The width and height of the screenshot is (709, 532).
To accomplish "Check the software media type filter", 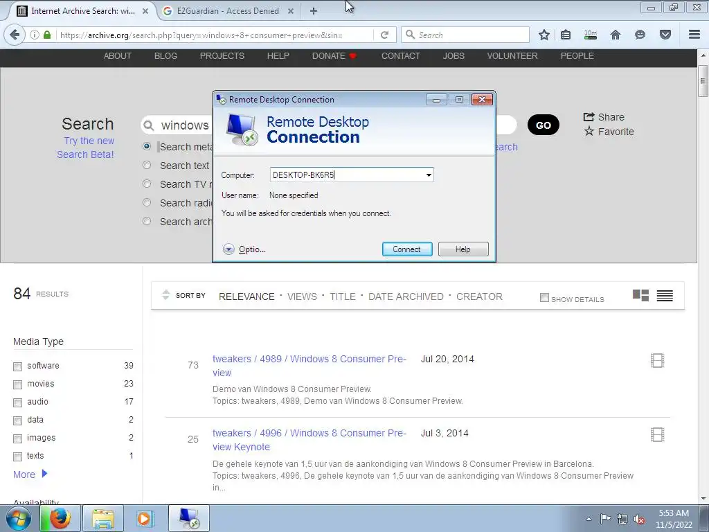I will click(x=17, y=366).
